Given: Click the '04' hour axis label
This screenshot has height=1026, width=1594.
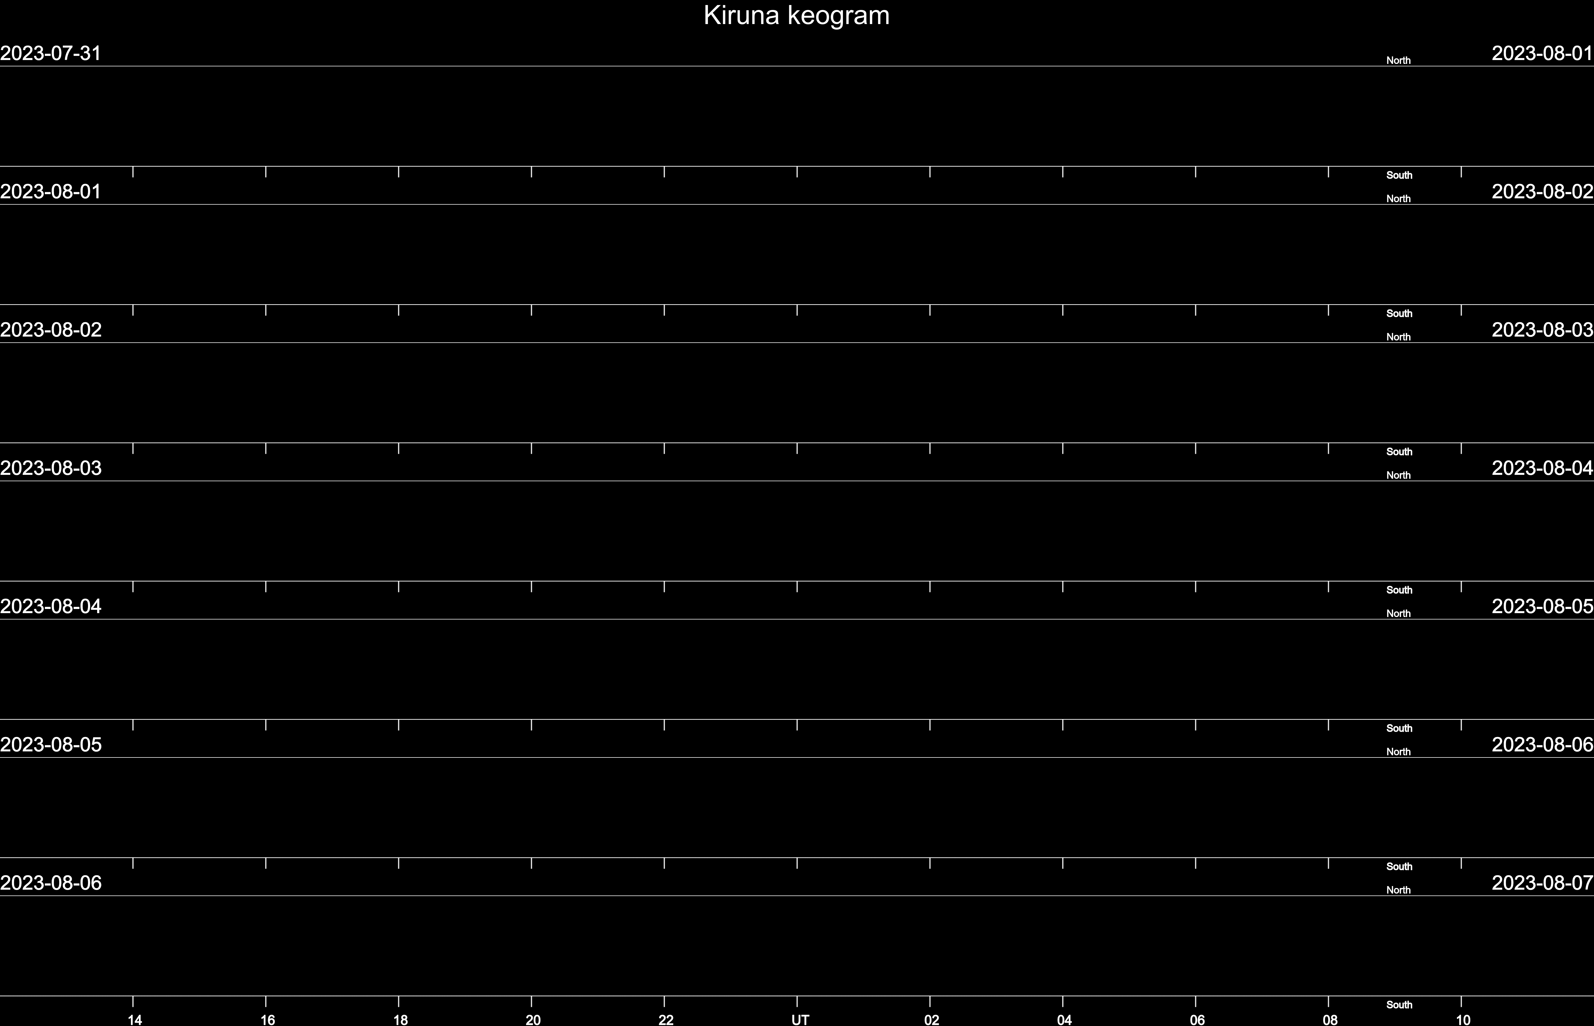Looking at the screenshot, I should point(1064,1019).
